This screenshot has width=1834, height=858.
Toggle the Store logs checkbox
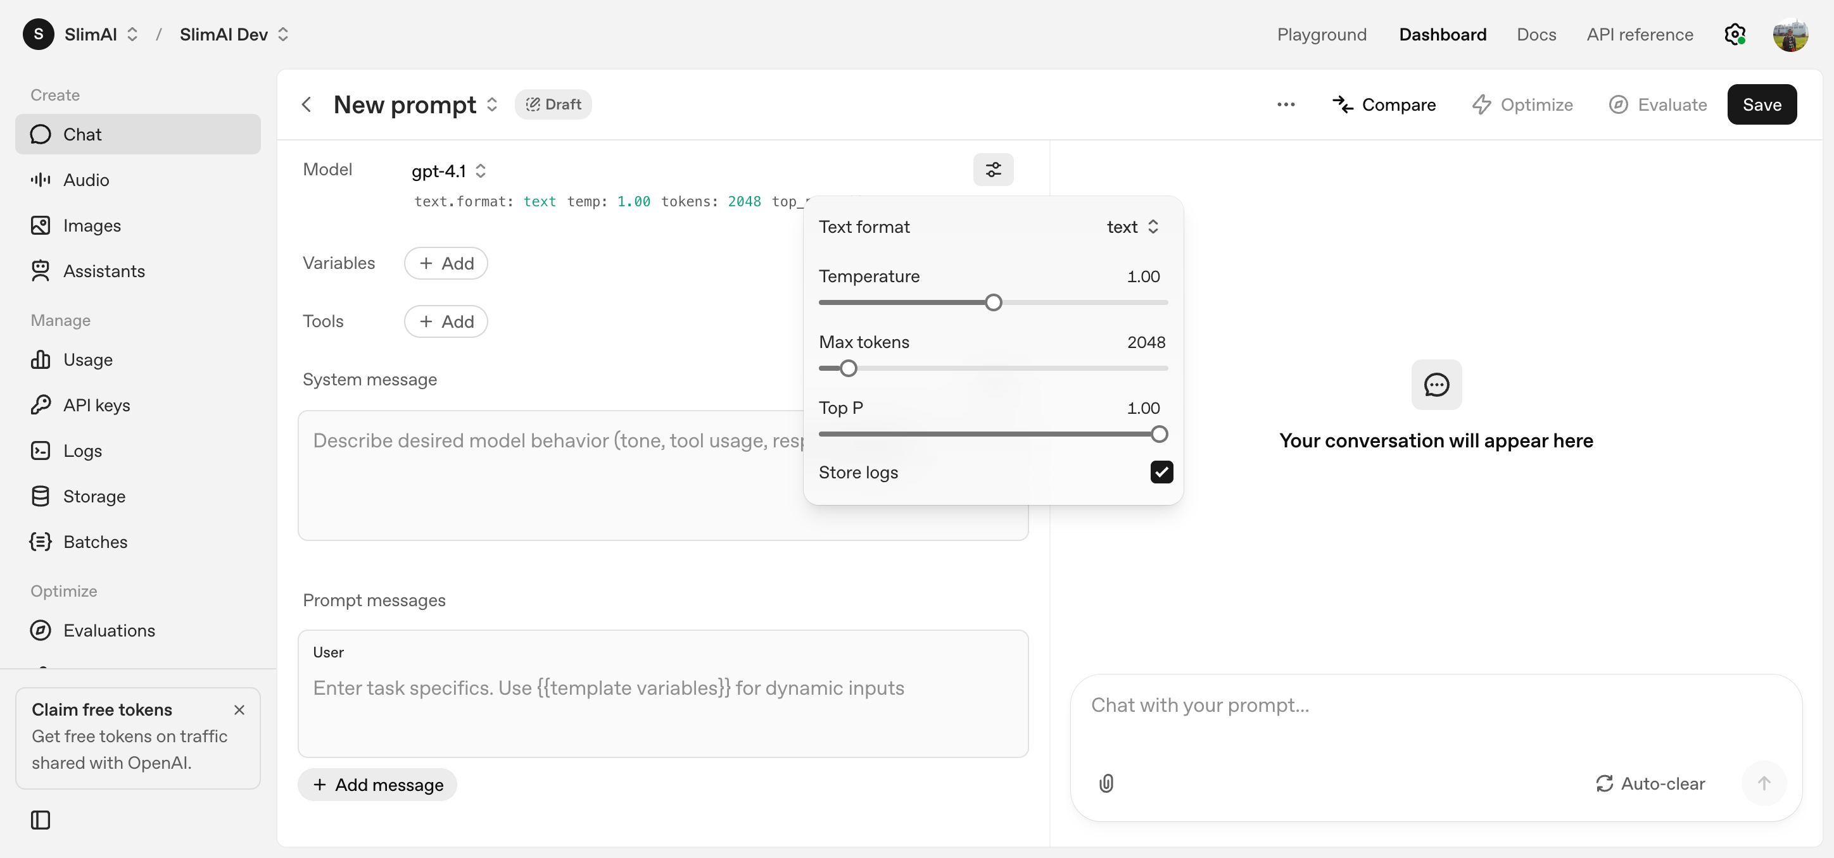[1161, 471]
